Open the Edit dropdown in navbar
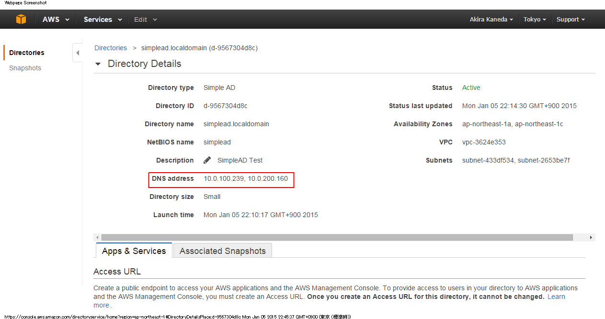The width and height of the screenshot is (605, 319). click(145, 20)
